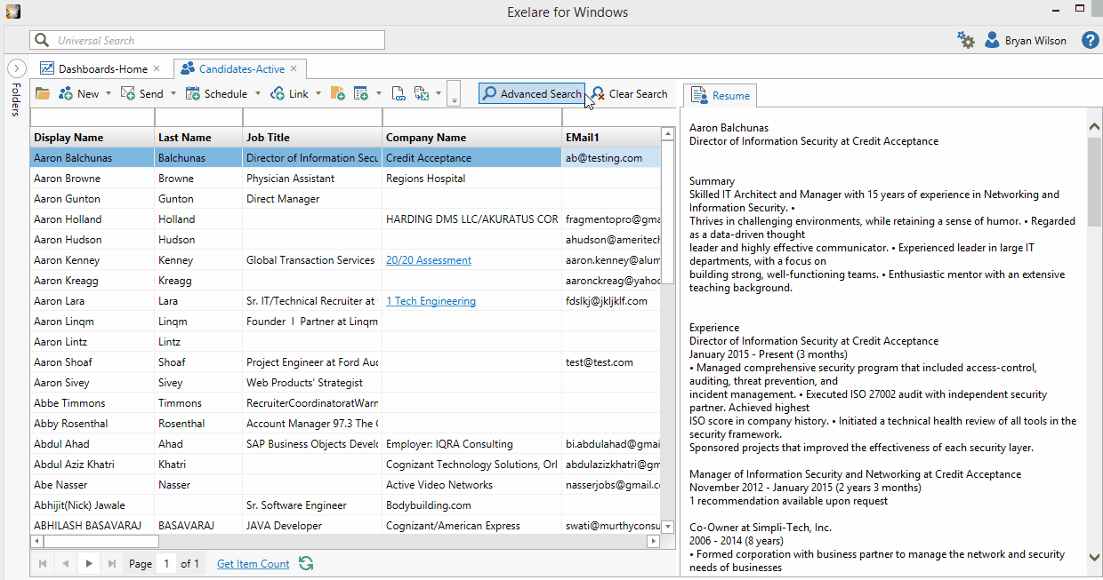Go to the next page
Screen dimensions: 1103x580
click(x=89, y=563)
